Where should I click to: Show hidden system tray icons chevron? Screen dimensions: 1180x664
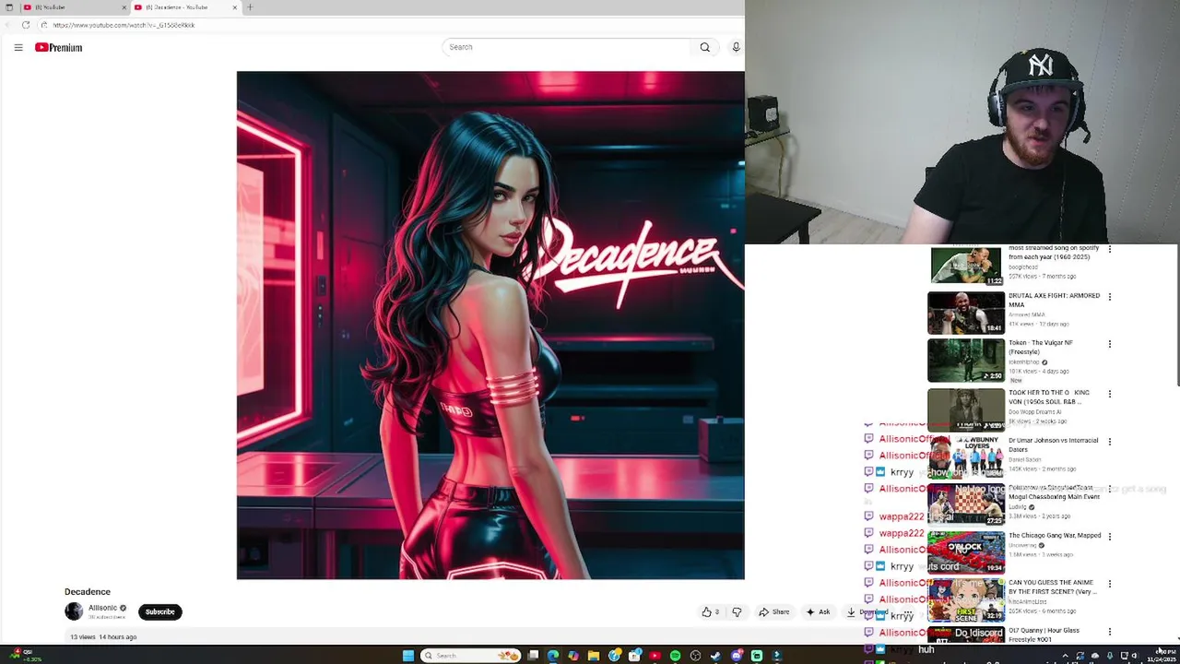1066,656
